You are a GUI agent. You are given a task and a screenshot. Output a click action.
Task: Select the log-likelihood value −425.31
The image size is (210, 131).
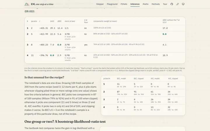(43, 28)
